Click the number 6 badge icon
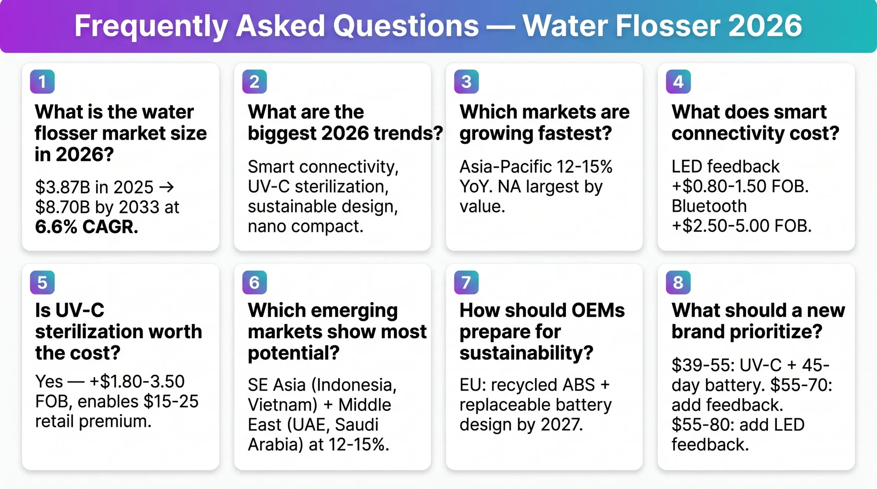 tap(254, 282)
